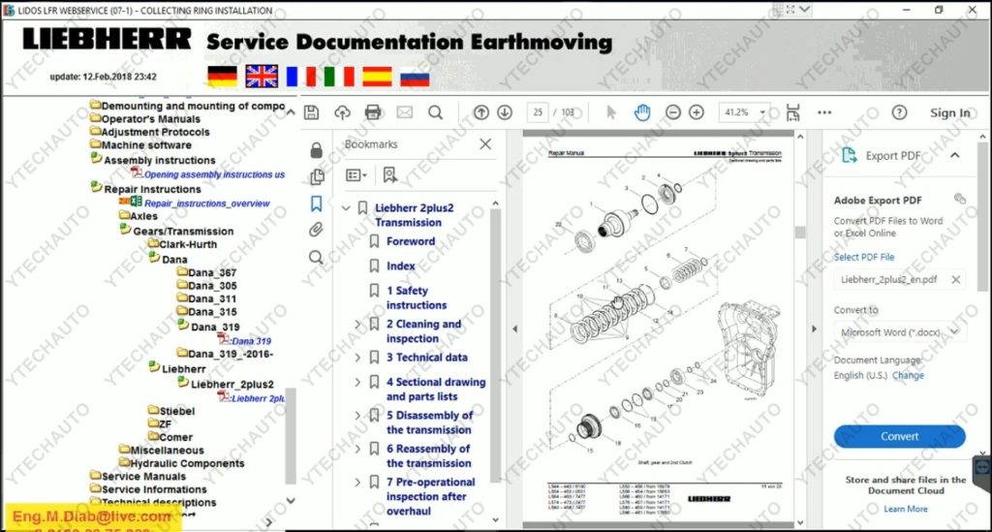Select the German flag language
The image size is (992, 532).
coord(222,77)
